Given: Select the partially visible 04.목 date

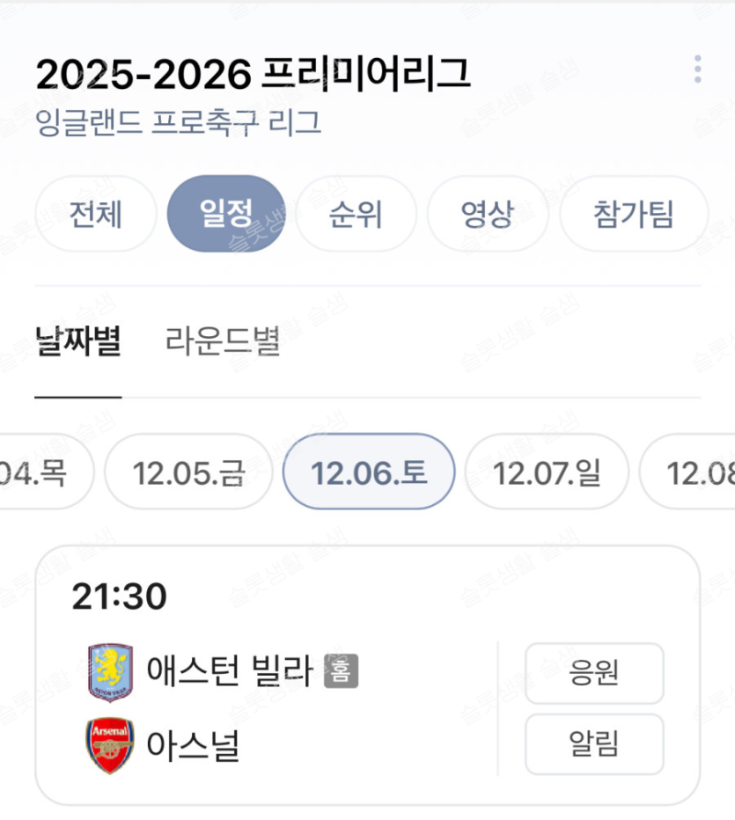Looking at the screenshot, I should 35,473.
